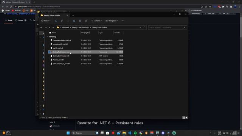Open the Sorteren dropdown
This screenshot has width=242, height=136.
click(x=97, y=21)
